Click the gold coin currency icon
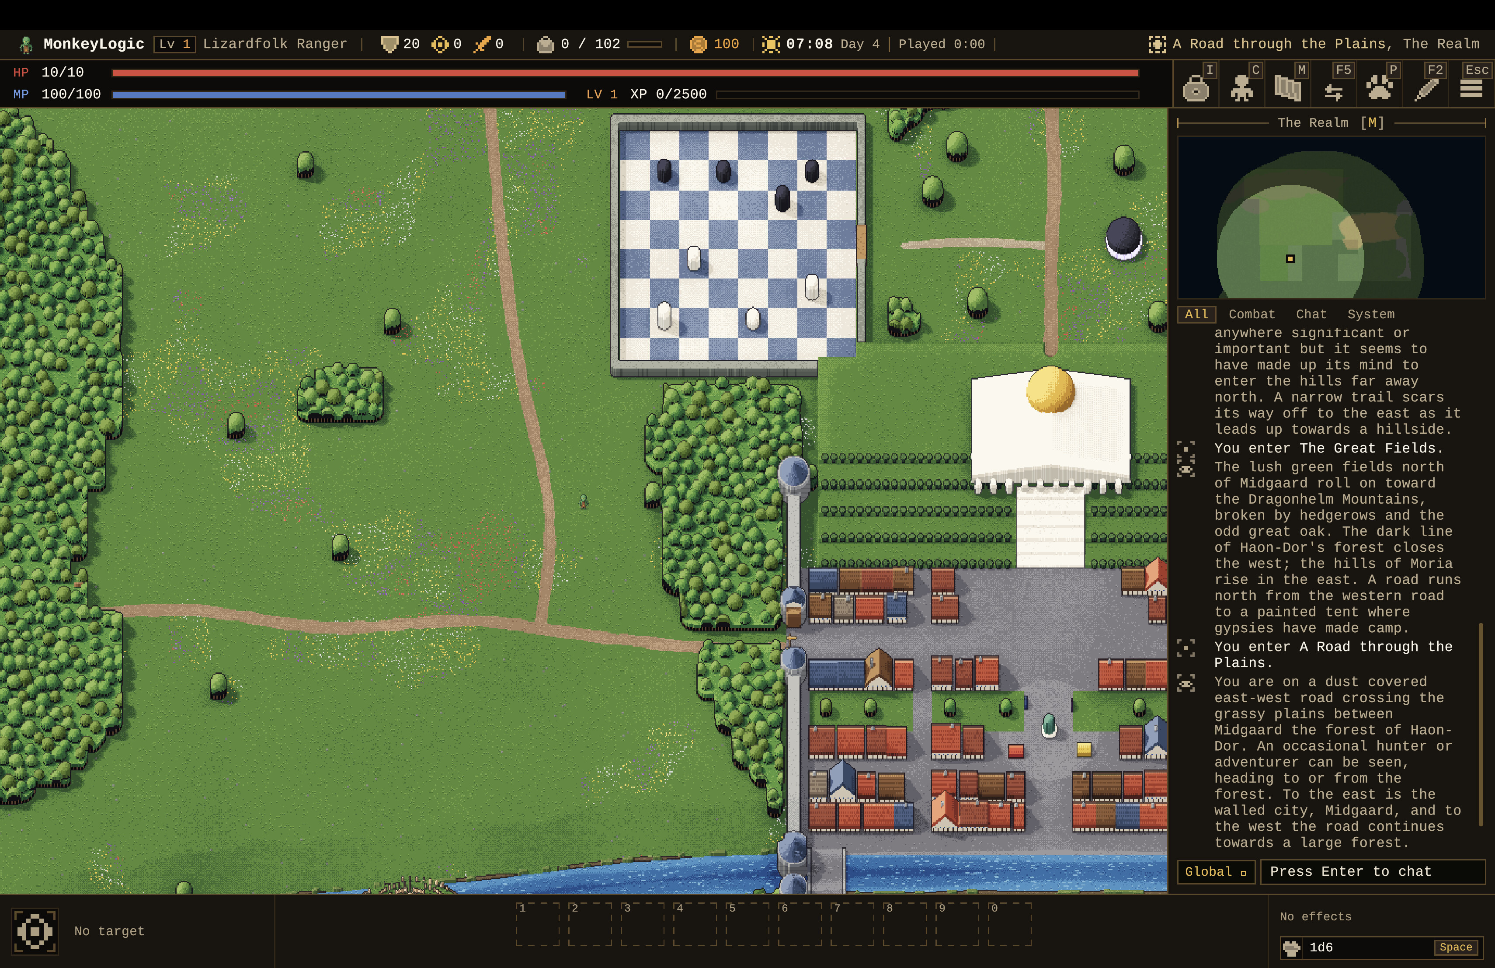This screenshot has height=968, width=1495. click(698, 44)
